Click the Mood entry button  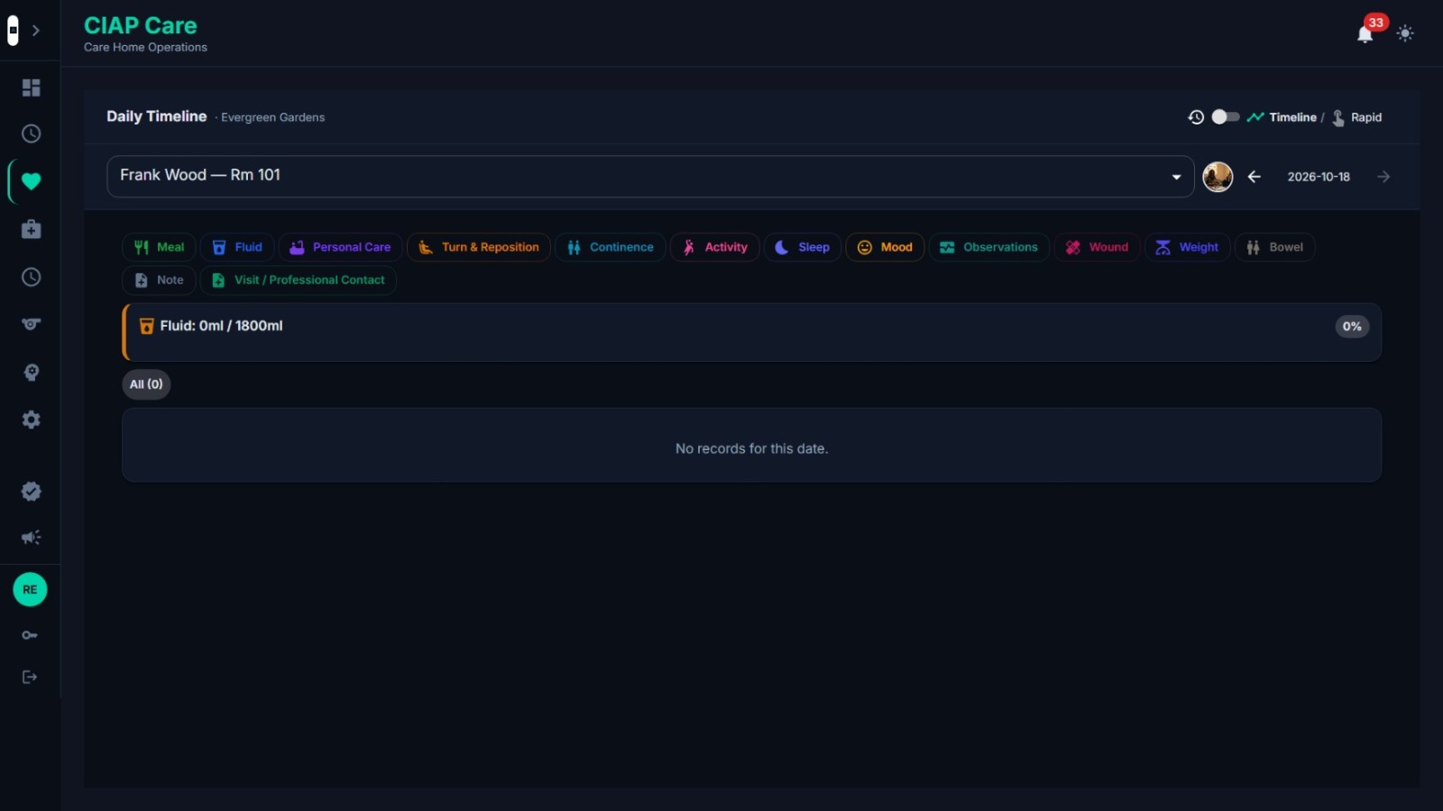click(x=885, y=247)
